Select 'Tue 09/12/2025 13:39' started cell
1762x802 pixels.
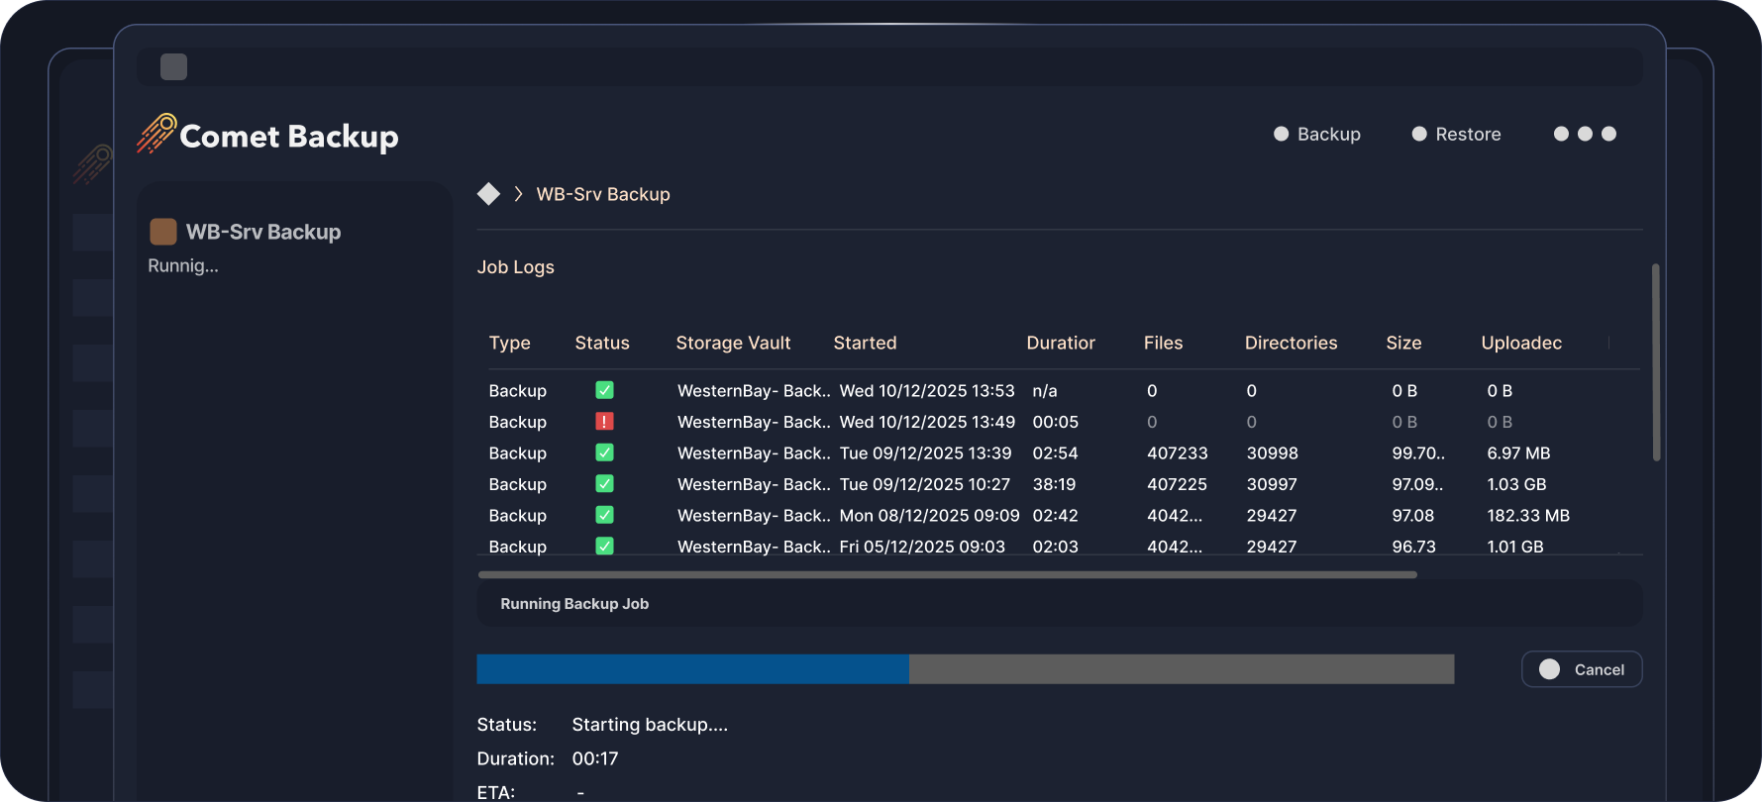pyautogui.click(x=925, y=452)
